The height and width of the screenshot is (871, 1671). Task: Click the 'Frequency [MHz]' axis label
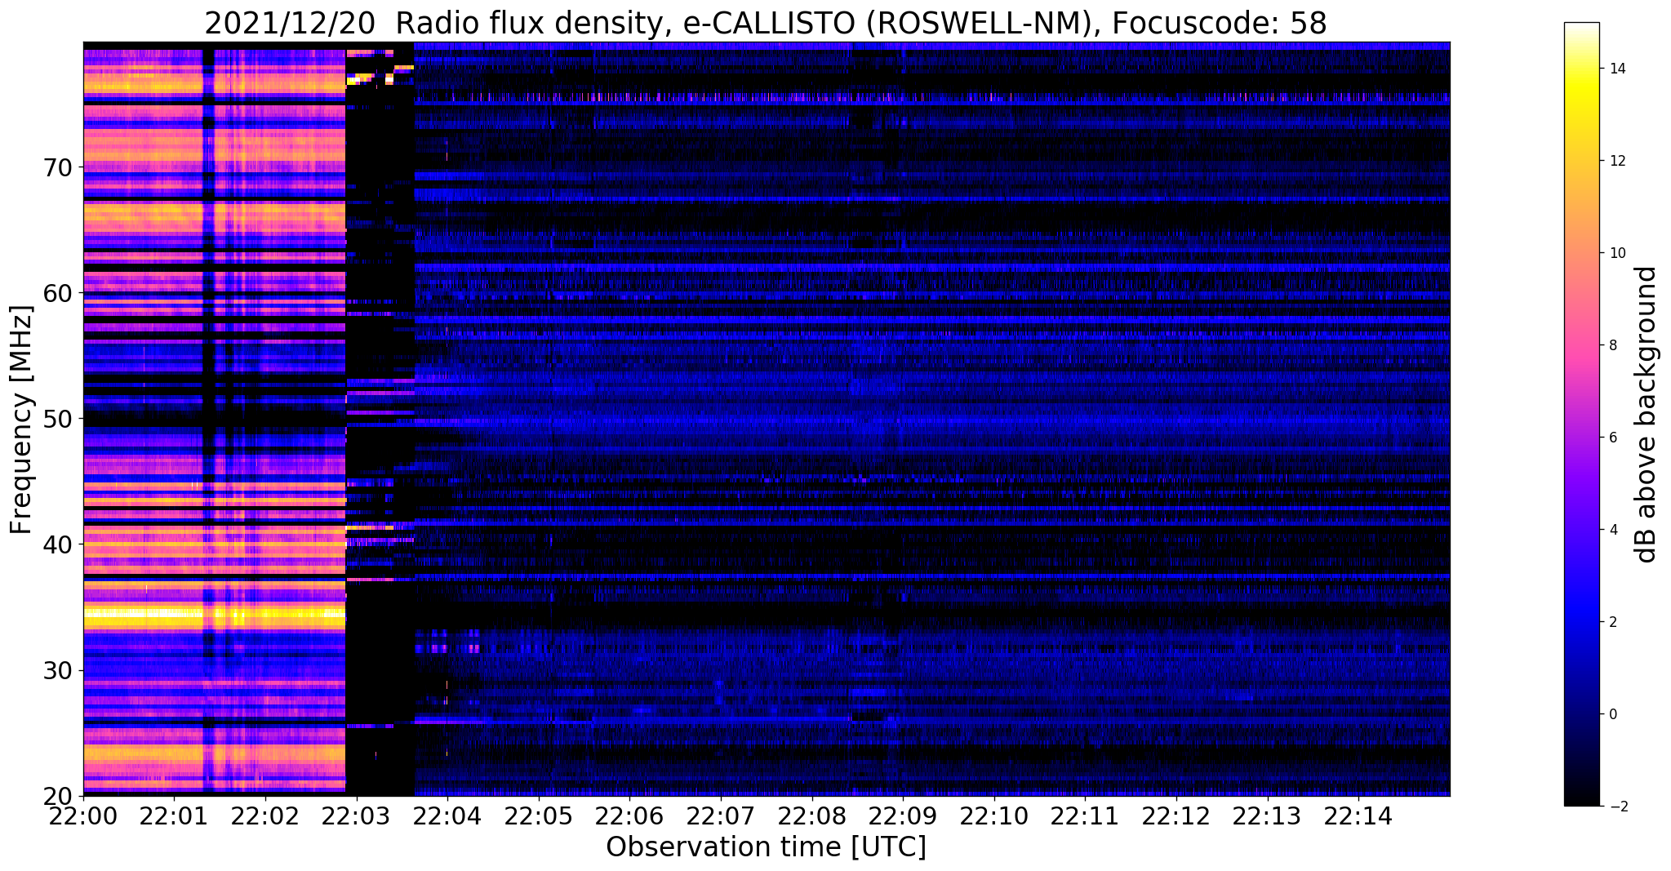point(22,420)
